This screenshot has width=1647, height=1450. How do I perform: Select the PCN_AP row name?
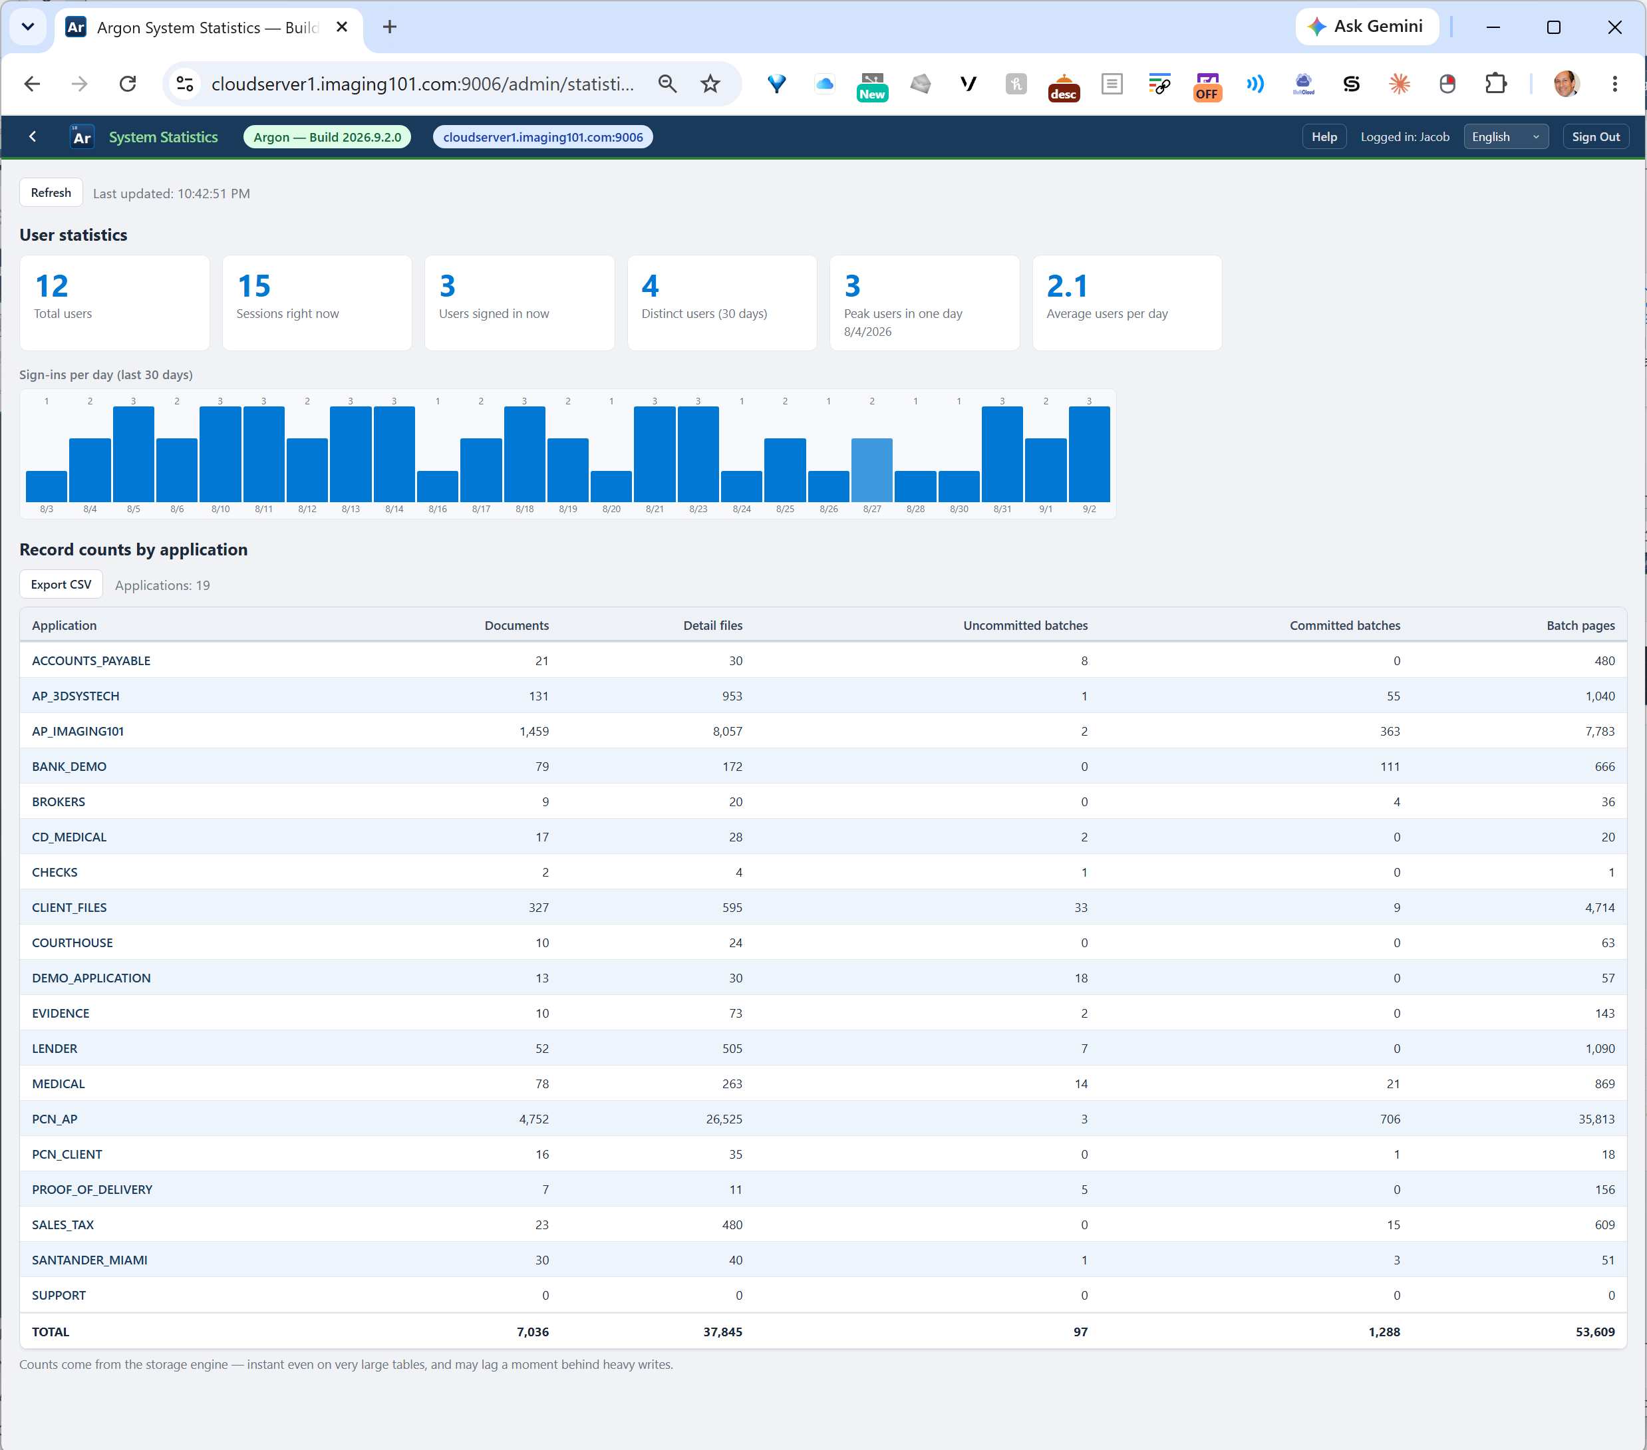pos(55,1119)
